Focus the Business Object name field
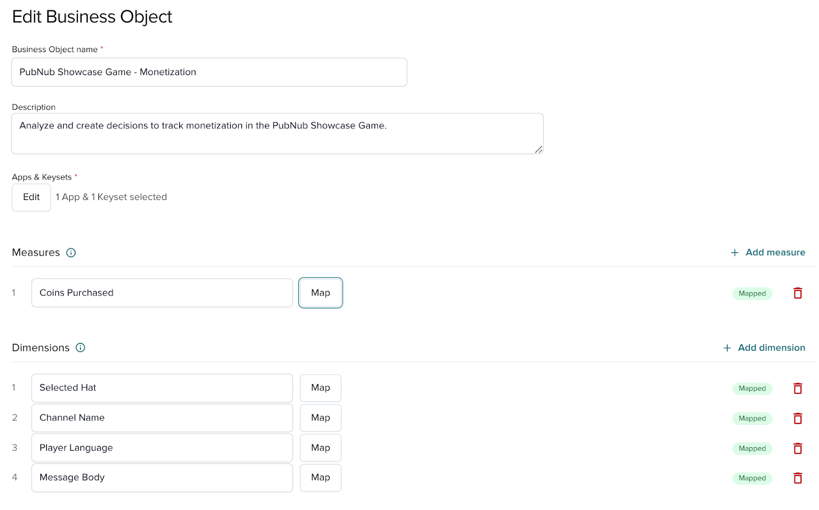Viewport: 819px width, 510px height. pos(209,72)
